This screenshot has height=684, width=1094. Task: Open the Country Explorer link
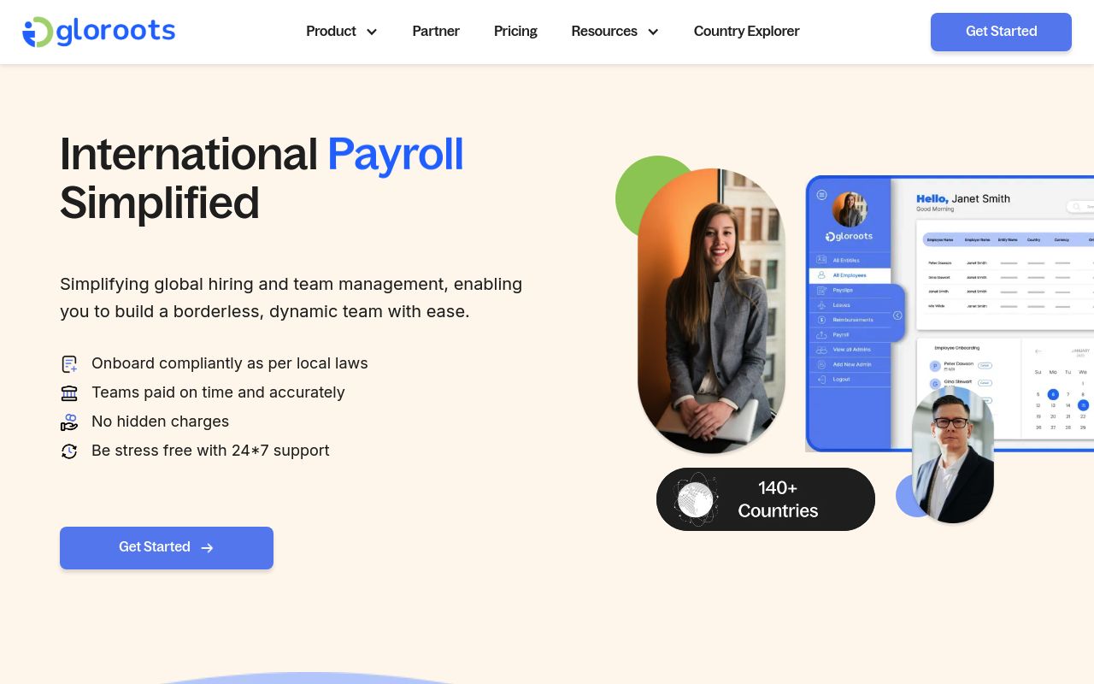point(746,32)
